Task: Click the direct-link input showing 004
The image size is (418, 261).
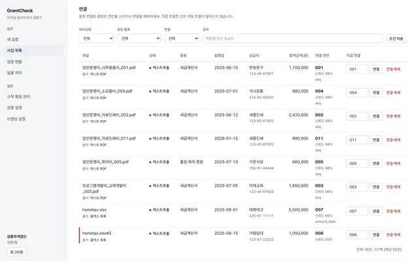Action: point(357,93)
